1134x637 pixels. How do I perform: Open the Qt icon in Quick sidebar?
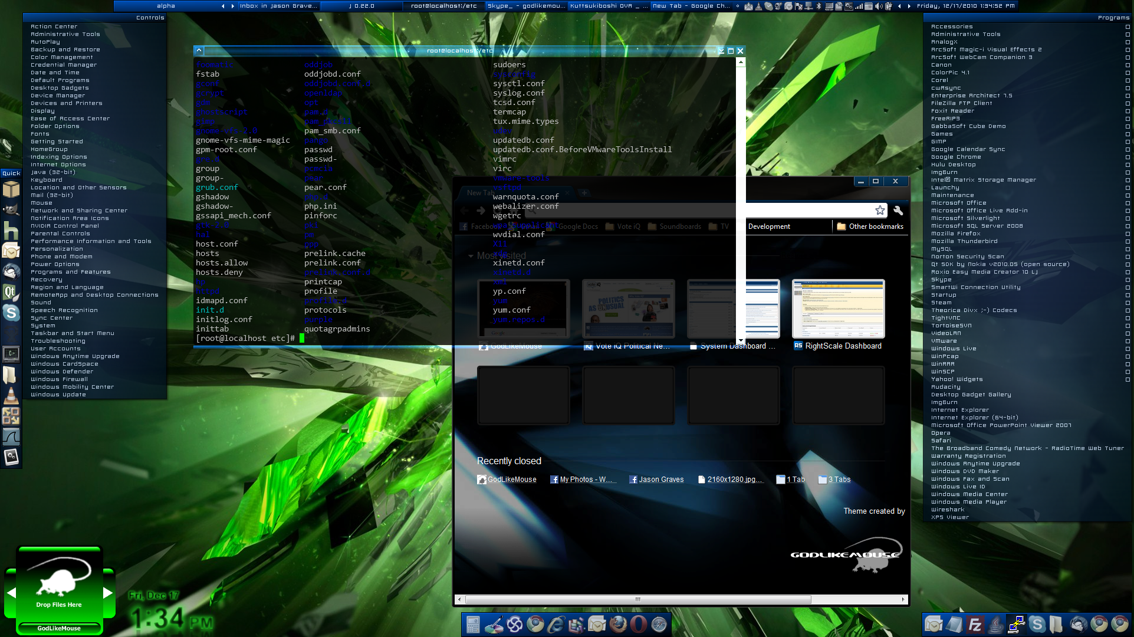[x=11, y=292]
